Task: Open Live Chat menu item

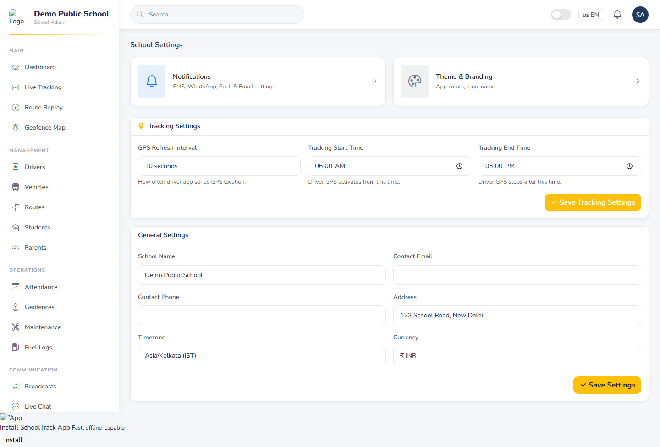Action: click(60, 407)
